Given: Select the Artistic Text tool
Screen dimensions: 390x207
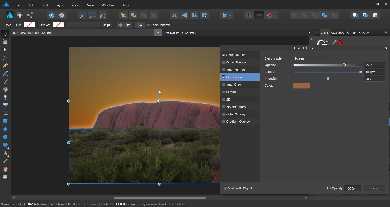Looking at the screenshot, I should (5, 153).
